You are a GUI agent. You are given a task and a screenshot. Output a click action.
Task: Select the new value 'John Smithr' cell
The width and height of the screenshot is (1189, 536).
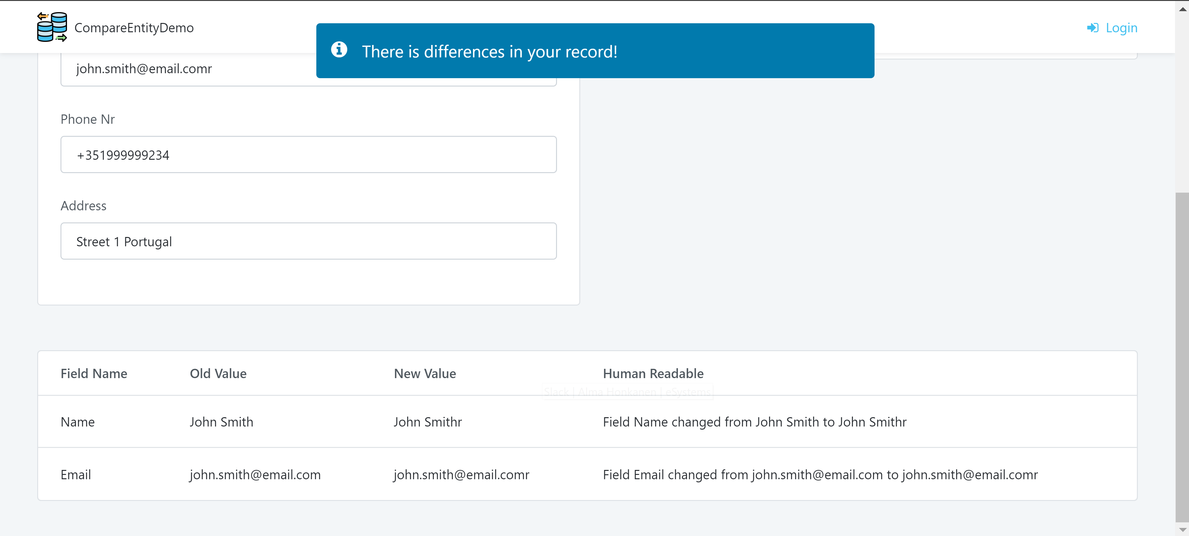(427, 422)
